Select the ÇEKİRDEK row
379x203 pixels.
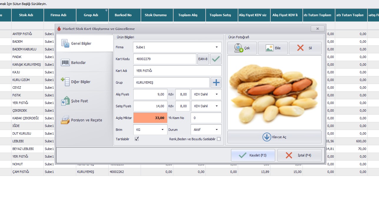click(28, 110)
